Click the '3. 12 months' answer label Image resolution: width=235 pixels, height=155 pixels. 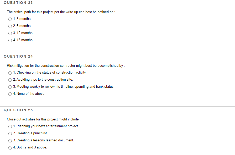(23, 33)
